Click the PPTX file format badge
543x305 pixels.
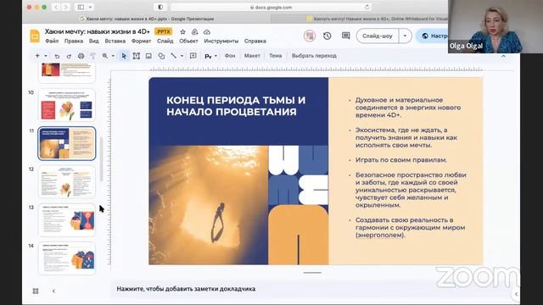click(x=164, y=32)
